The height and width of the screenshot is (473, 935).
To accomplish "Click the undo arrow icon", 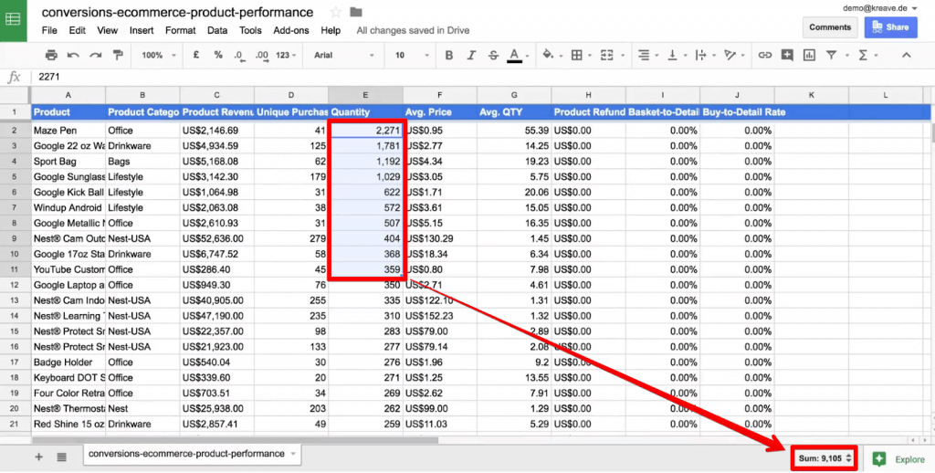I will pos(73,55).
